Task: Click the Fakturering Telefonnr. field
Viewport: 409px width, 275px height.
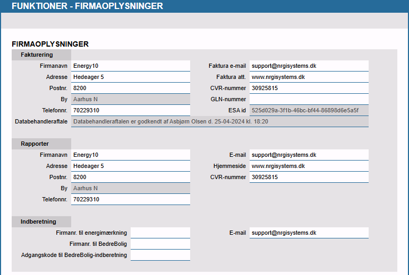Action: [x=130, y=110]
